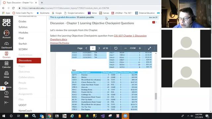Open SCORM in course navigation
The height and width of the screenshot is (119, 212).
23,49
